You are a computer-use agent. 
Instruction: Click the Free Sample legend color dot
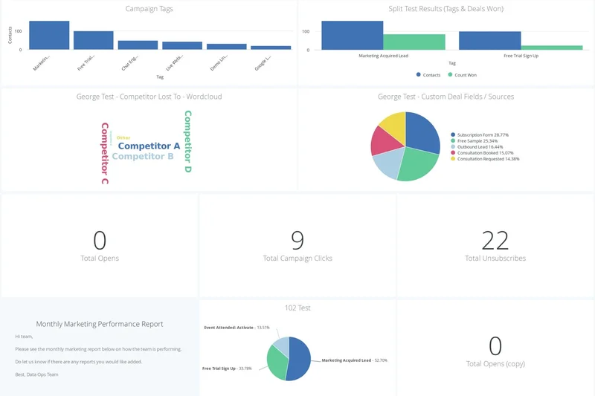click(453, 140)
